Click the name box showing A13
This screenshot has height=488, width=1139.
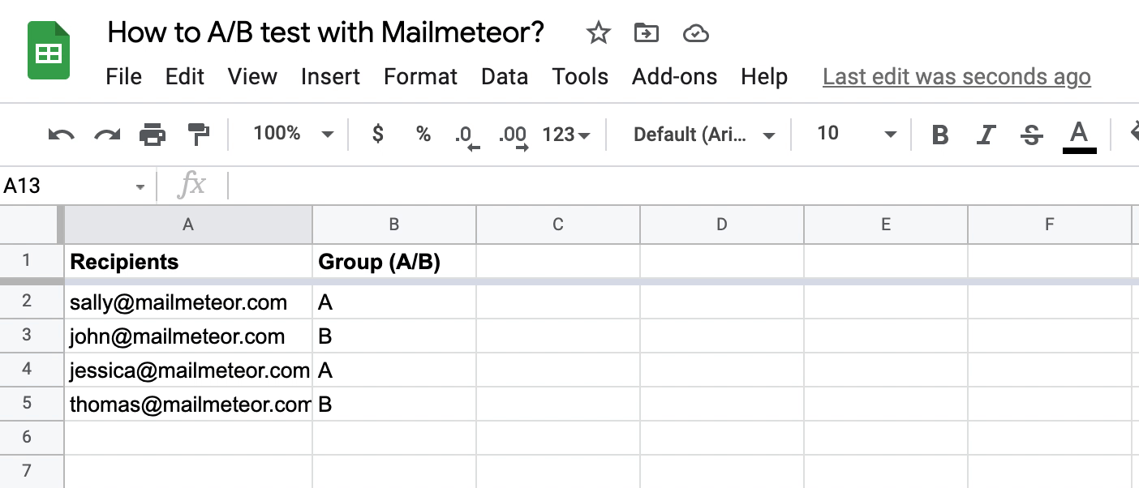click(x=65, y=186)
